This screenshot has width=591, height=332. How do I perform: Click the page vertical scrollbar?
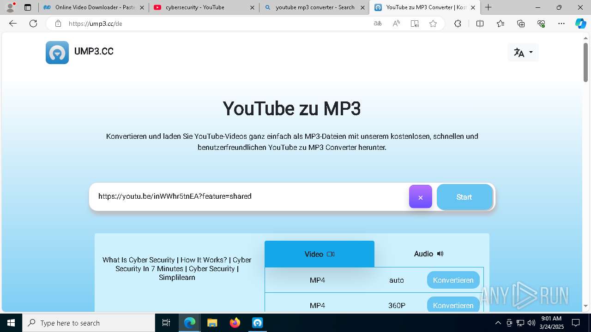point(585,62)
